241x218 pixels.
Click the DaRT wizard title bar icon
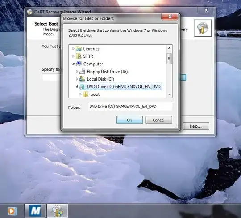[29, 12]
